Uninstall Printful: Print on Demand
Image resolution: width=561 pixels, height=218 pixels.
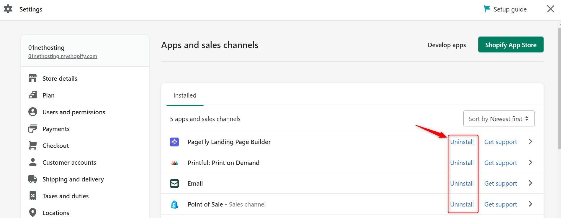[462, 163]
